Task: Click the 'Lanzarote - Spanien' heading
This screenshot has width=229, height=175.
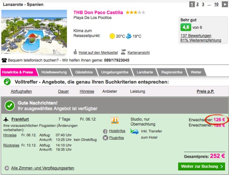Action: click(23, 4)
